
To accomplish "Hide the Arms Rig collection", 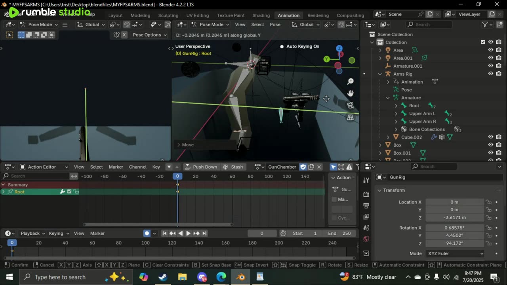I will [x=490, y=74].
